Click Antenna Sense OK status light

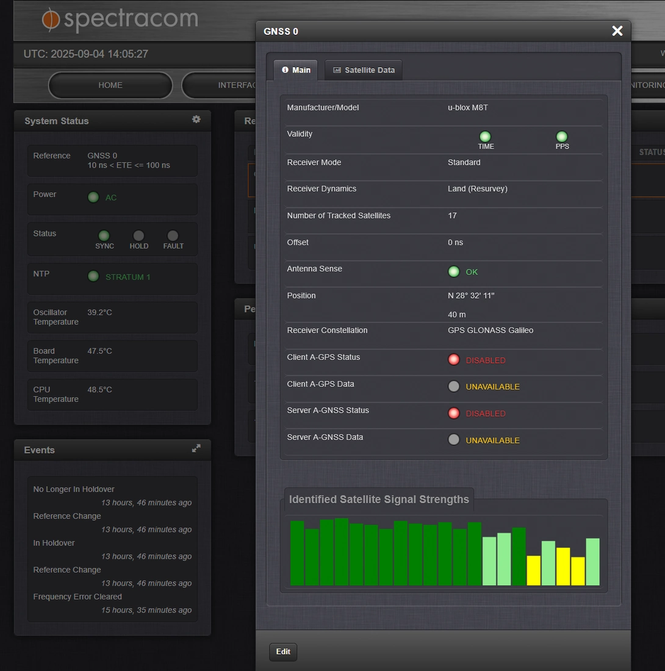[454, 271]
